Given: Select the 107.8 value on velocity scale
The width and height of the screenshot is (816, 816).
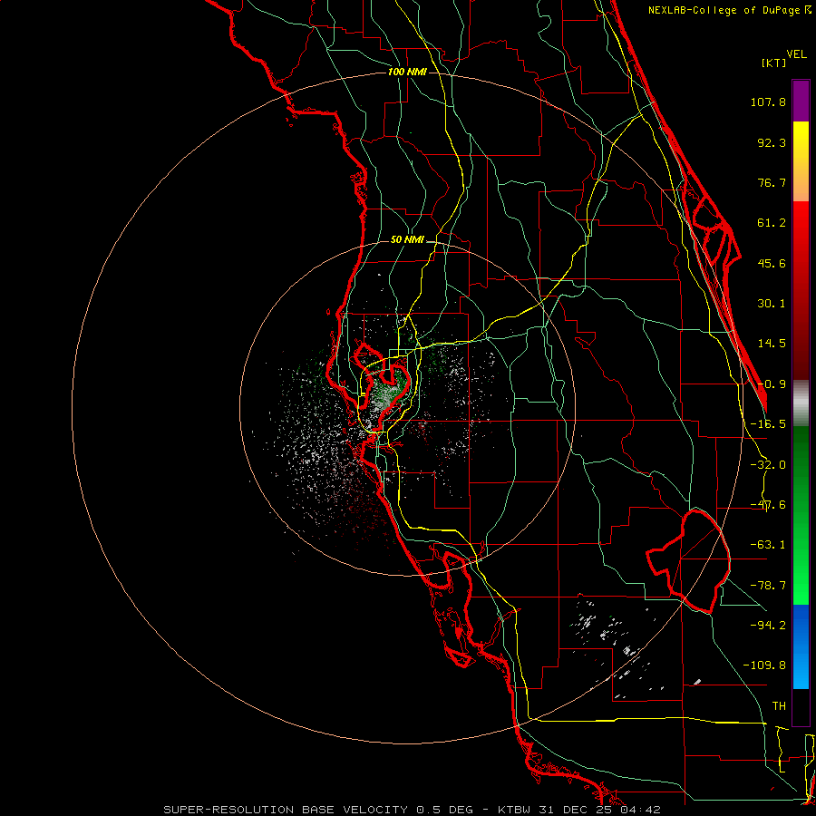Looking at the screenshot, I should pos(768,102).
